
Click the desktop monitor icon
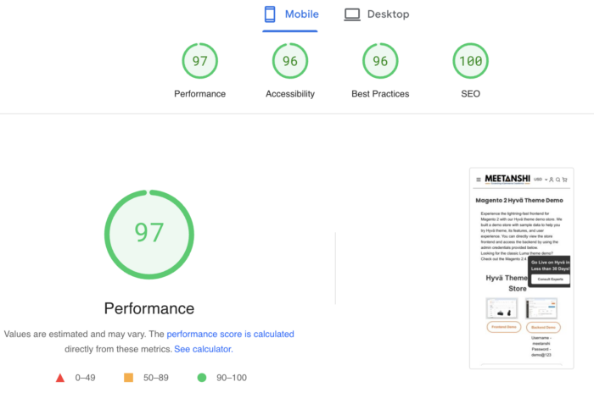click(352, 14)
